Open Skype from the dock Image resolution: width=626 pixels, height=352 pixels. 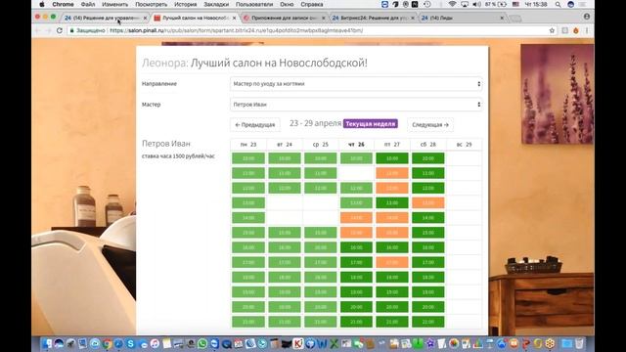[x=130, y=343]
